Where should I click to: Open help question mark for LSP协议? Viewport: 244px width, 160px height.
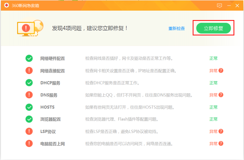(x=221, y=131)
